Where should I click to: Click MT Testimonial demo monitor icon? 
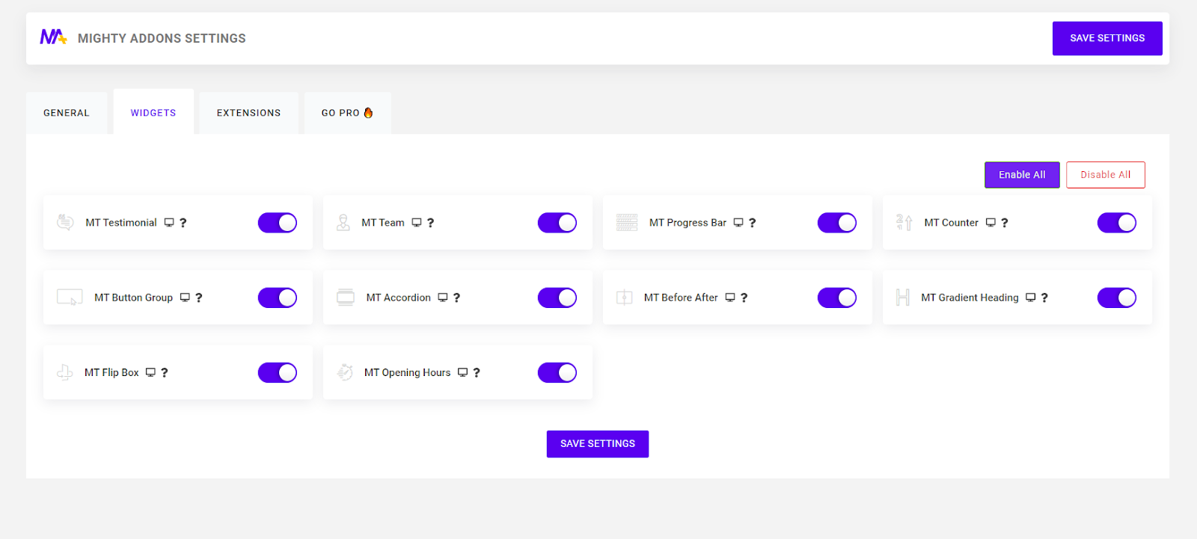(169, 223)
